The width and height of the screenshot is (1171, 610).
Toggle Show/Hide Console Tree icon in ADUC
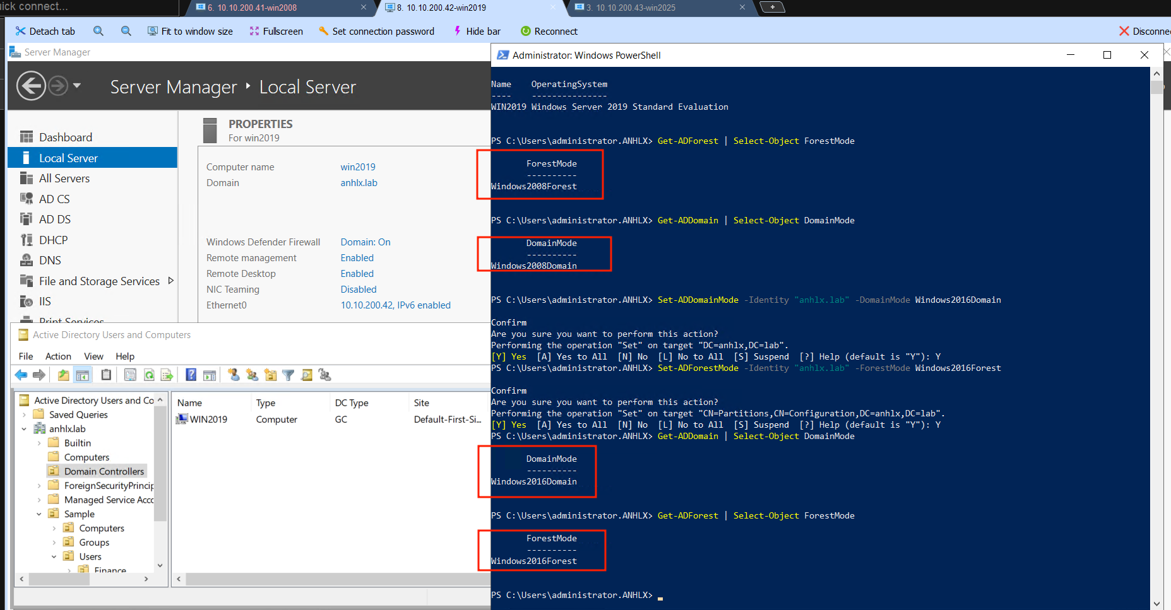[x=83, y=375]
